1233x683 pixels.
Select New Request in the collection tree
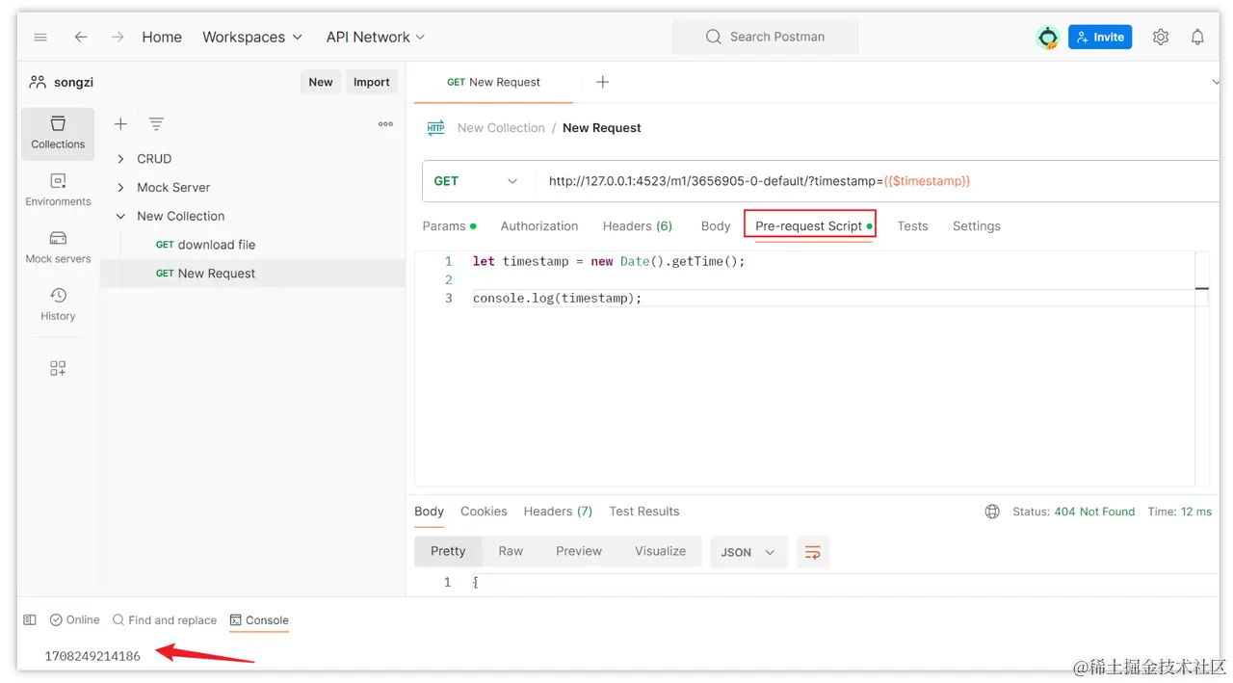click(252, 274)
